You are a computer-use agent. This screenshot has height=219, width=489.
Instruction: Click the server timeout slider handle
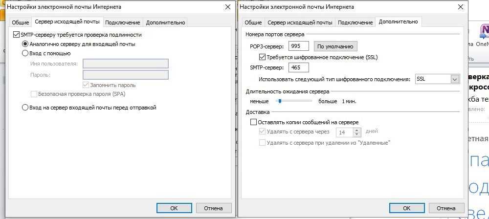279,101
